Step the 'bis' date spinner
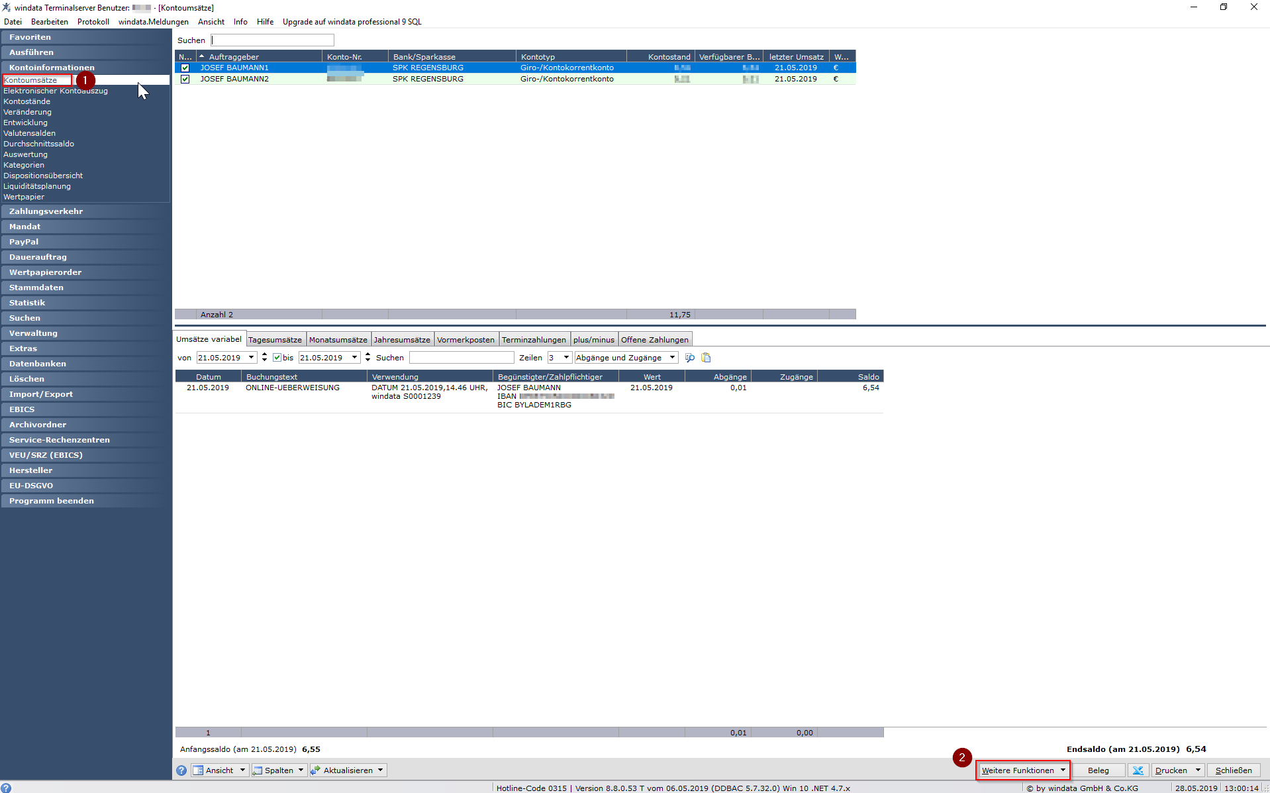1270x793 pixels. tap(367, 358)
